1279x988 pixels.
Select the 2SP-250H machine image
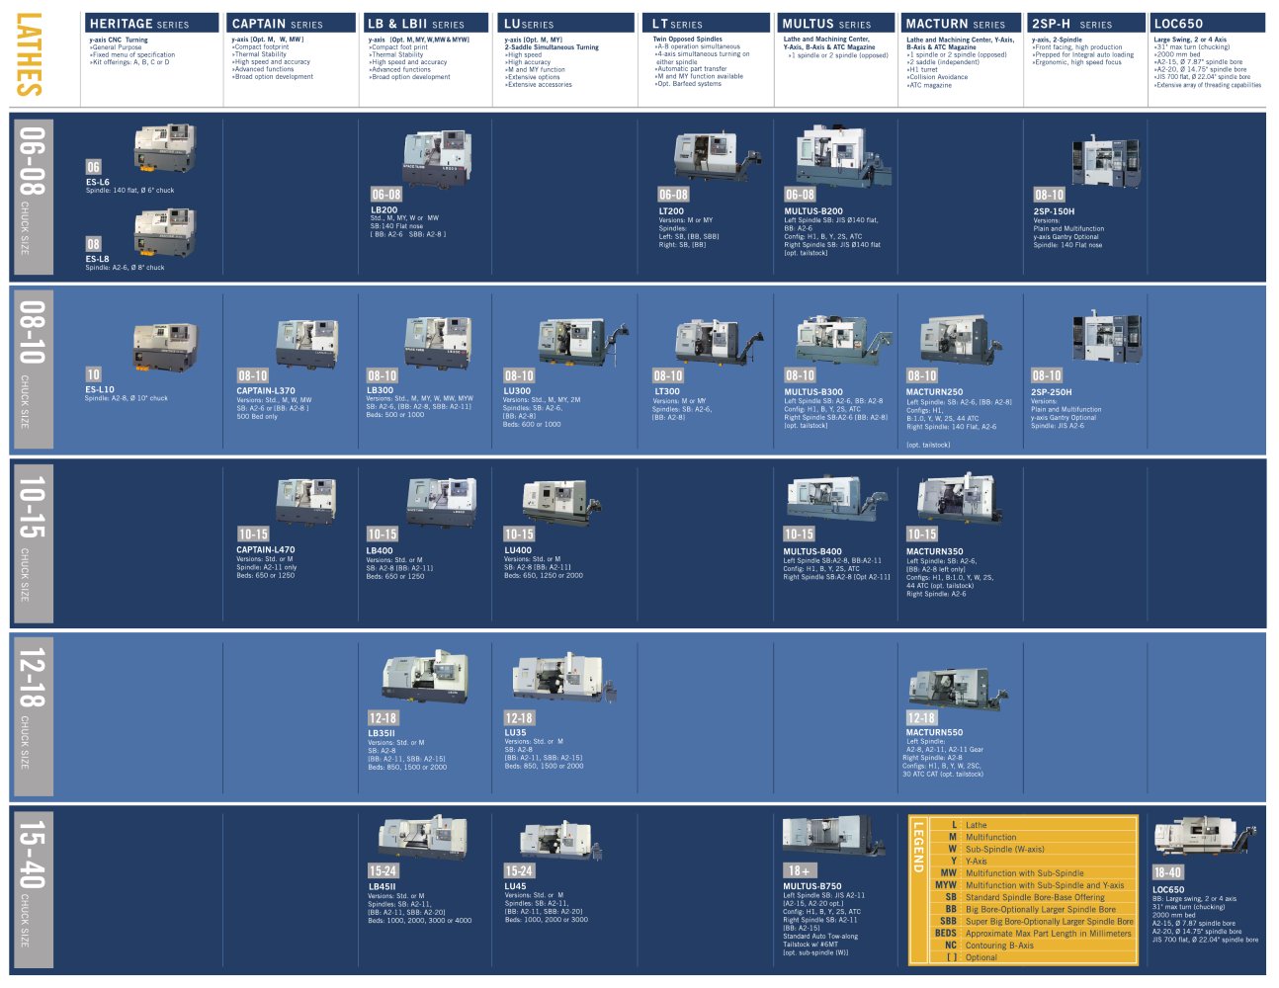click(x=1106, y=338)
